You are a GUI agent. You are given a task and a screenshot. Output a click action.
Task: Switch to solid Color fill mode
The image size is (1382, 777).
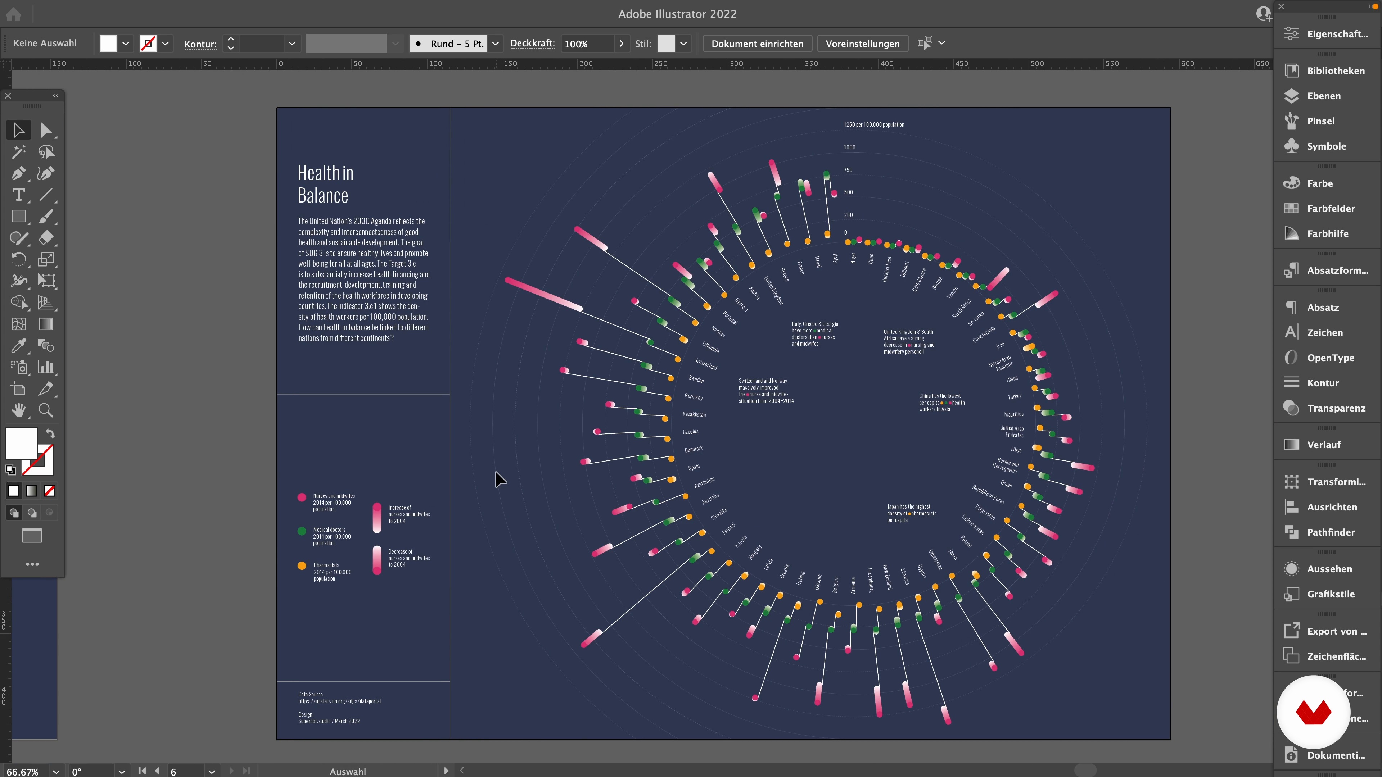pyautogui.click(x=14, y=491)
